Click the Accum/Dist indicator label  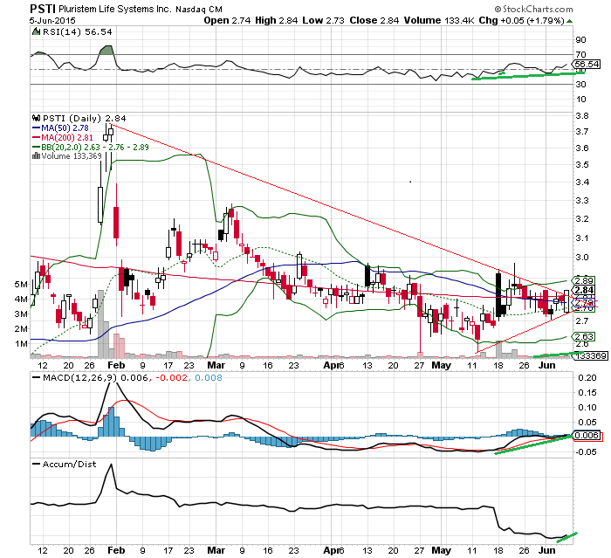coord(69,464)
